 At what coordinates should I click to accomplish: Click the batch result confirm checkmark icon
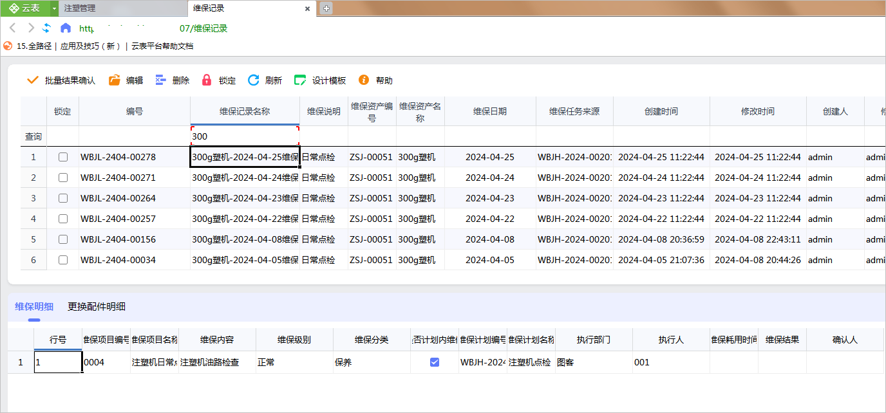pos(33,80)
